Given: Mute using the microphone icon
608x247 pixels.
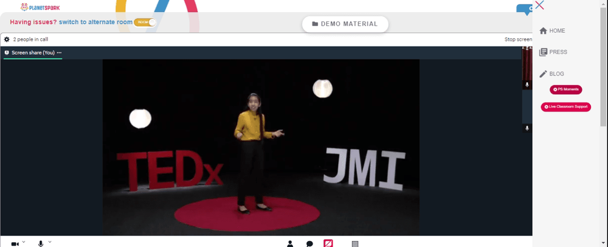Looking at the screenshot, I should 41,243.
